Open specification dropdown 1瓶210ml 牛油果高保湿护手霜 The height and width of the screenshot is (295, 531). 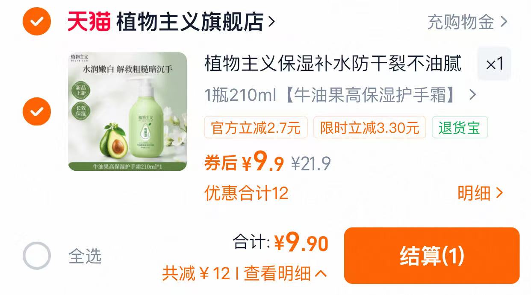[x=340, y=95]
